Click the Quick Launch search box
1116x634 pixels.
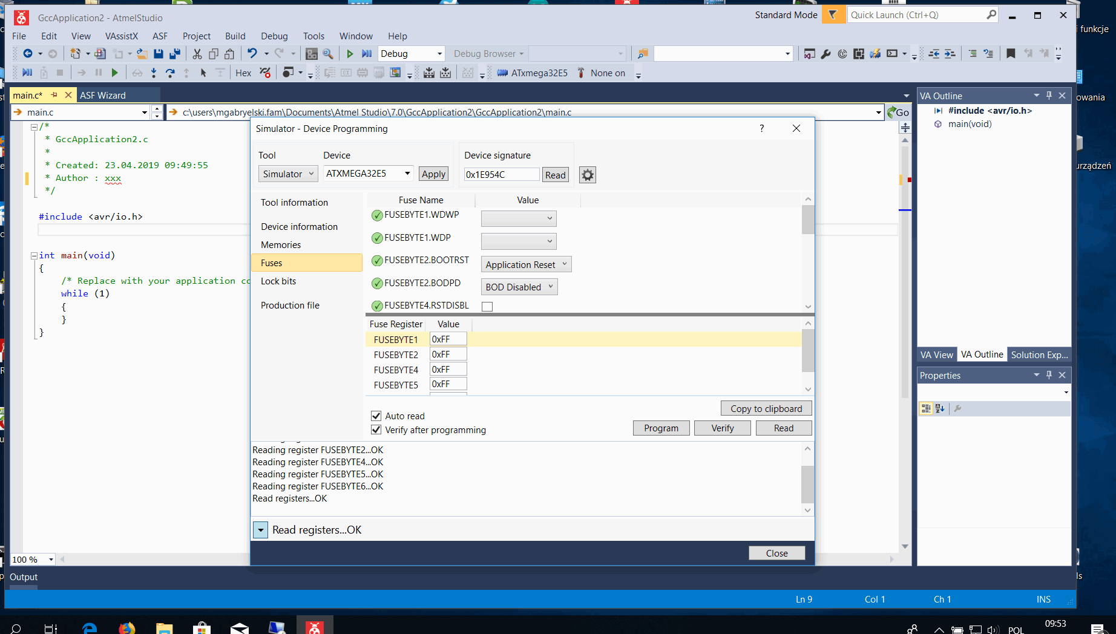[x=923, y=15]
